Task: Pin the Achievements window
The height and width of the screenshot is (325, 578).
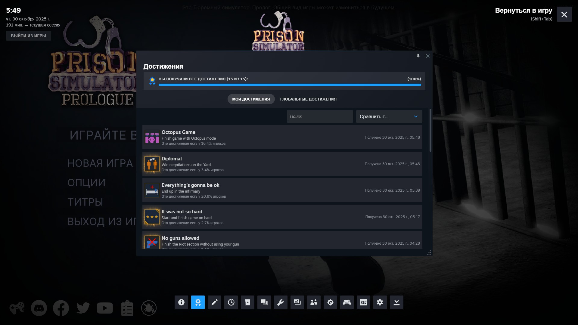Action: point(418,56)
